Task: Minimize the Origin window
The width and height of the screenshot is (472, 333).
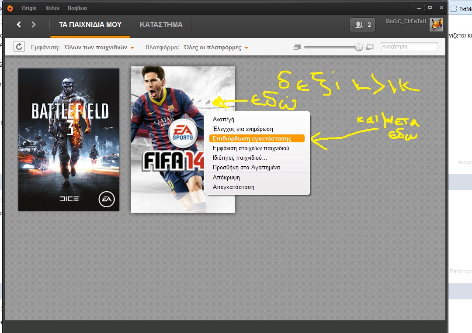Action: tap(419, 8)
